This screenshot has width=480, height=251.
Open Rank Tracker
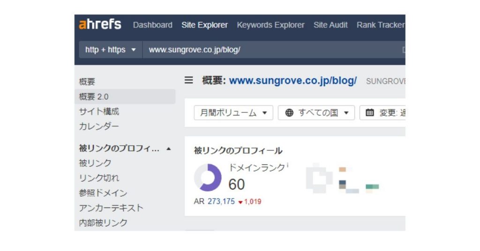click(381, 25)
